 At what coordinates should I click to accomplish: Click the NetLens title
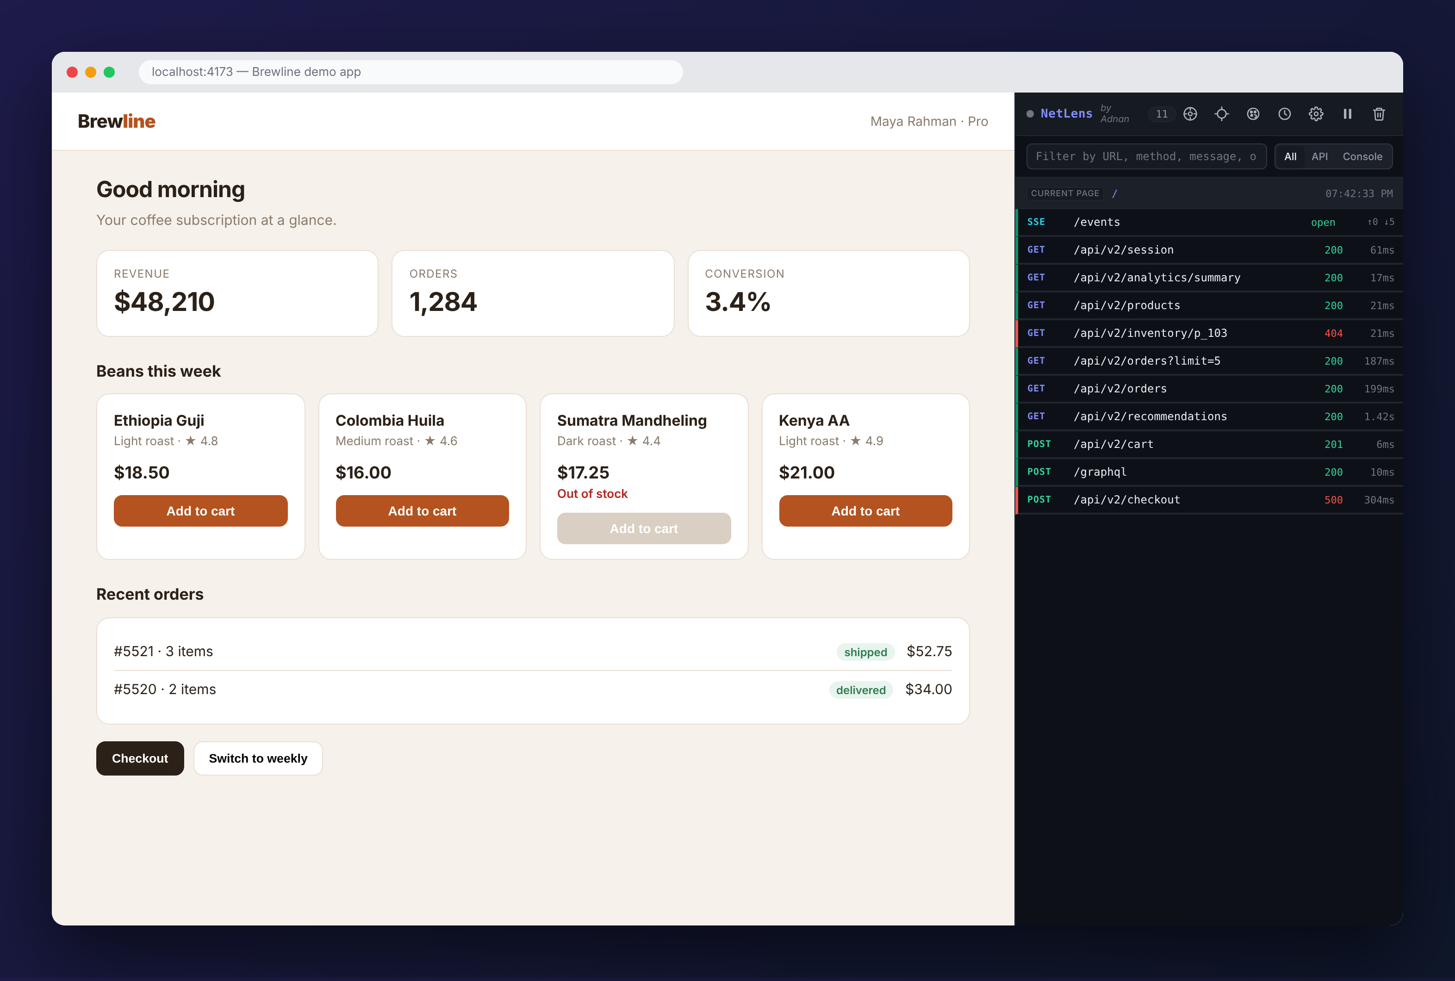[1066, 114]
